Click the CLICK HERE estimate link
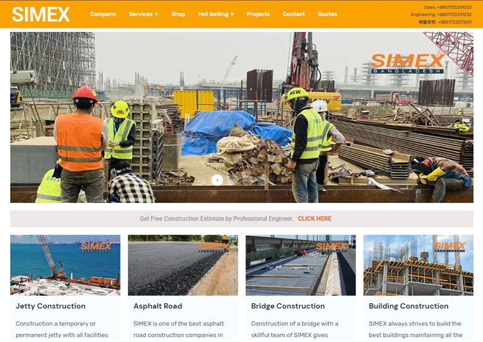483x342 pixels. click(315, 219)
